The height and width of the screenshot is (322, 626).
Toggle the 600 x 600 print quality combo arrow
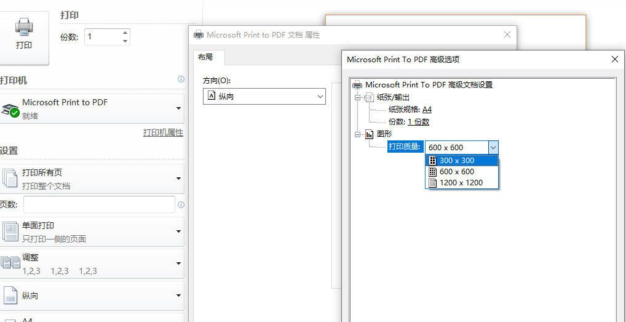coord(493,147)
